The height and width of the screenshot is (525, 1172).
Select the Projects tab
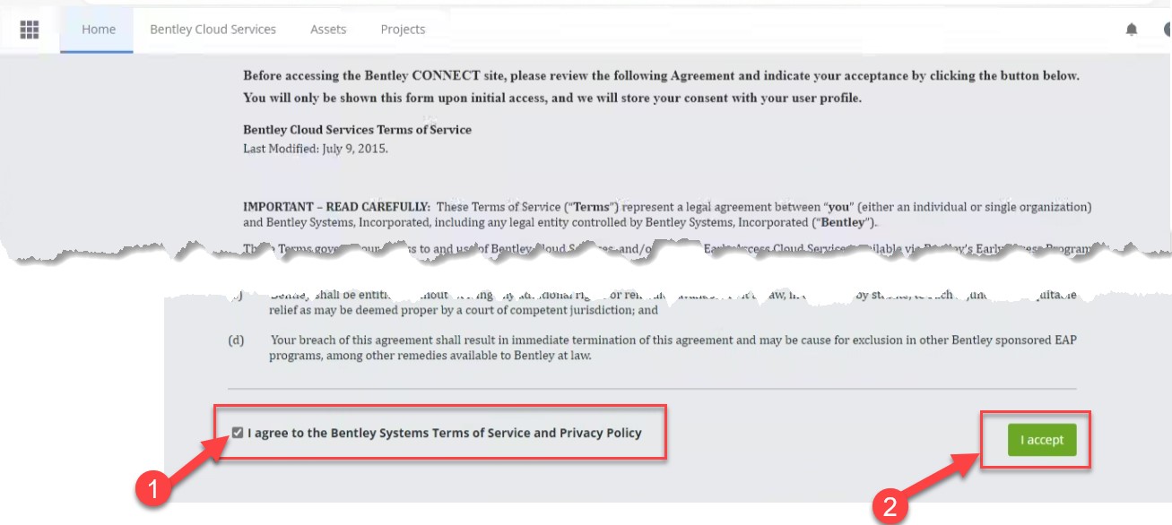(x=403, y=30)
